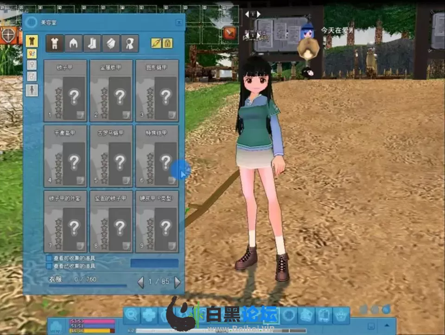Select the clothes category tab
Screen dimensions: 445x335
[55, 44]
